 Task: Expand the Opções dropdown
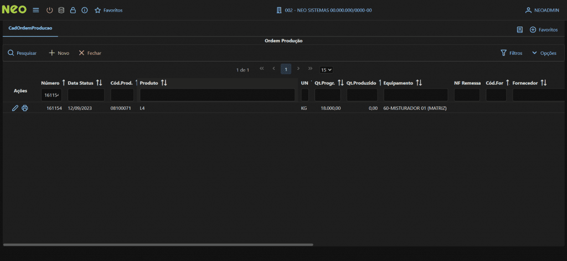(544, 53)
